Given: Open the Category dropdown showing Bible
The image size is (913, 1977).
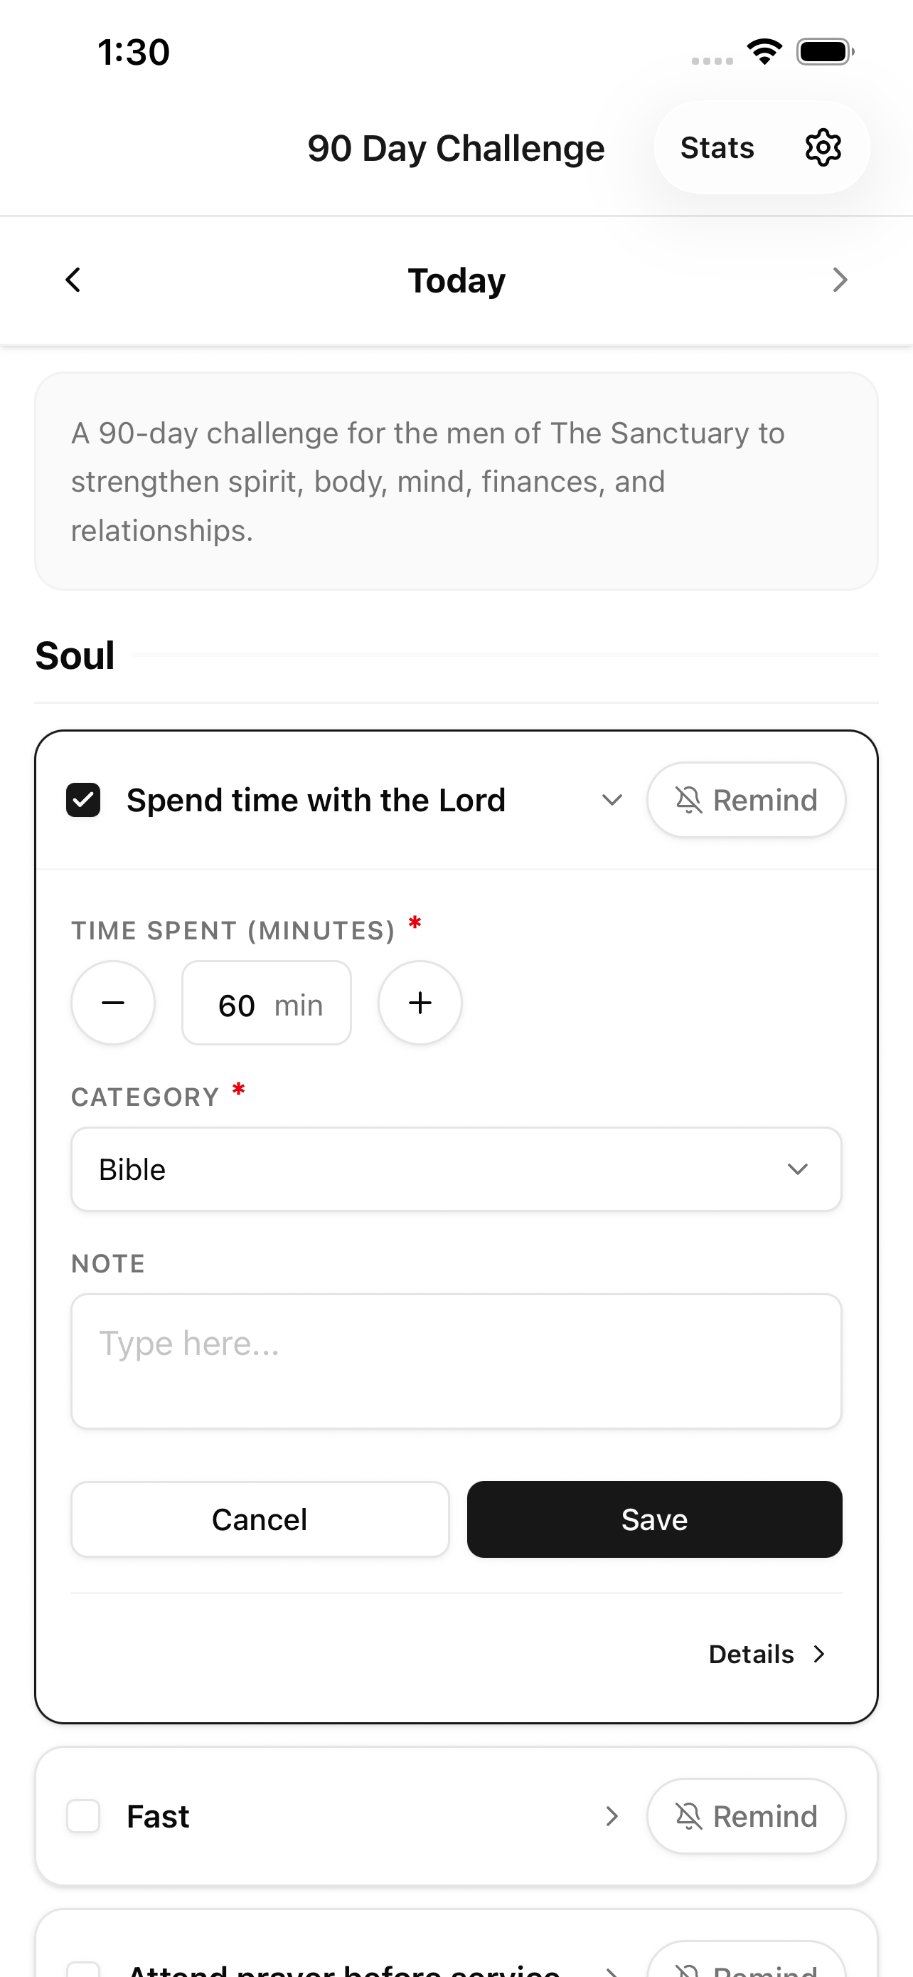Looking at the screenshot, I should (456, 1169).
